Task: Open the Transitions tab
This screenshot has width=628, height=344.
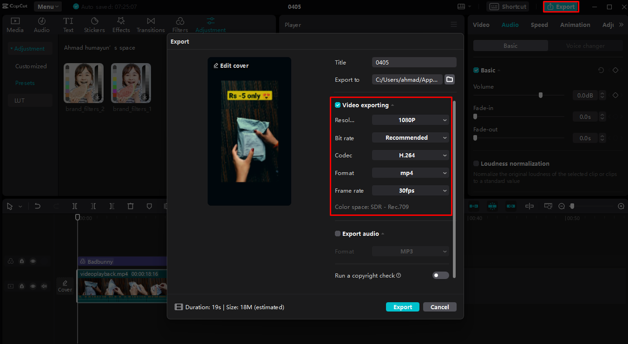Action: 151,25
